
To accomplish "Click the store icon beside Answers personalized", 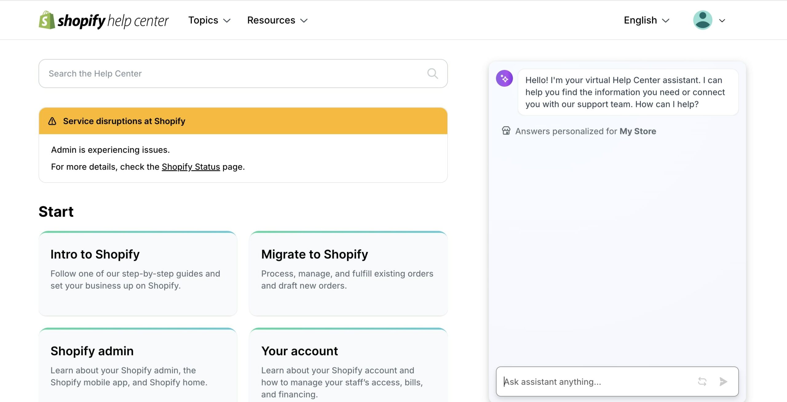I will tap(506, 131).
